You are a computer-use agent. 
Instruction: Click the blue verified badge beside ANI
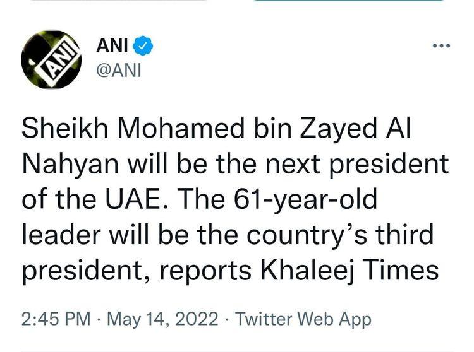(142, 46)
